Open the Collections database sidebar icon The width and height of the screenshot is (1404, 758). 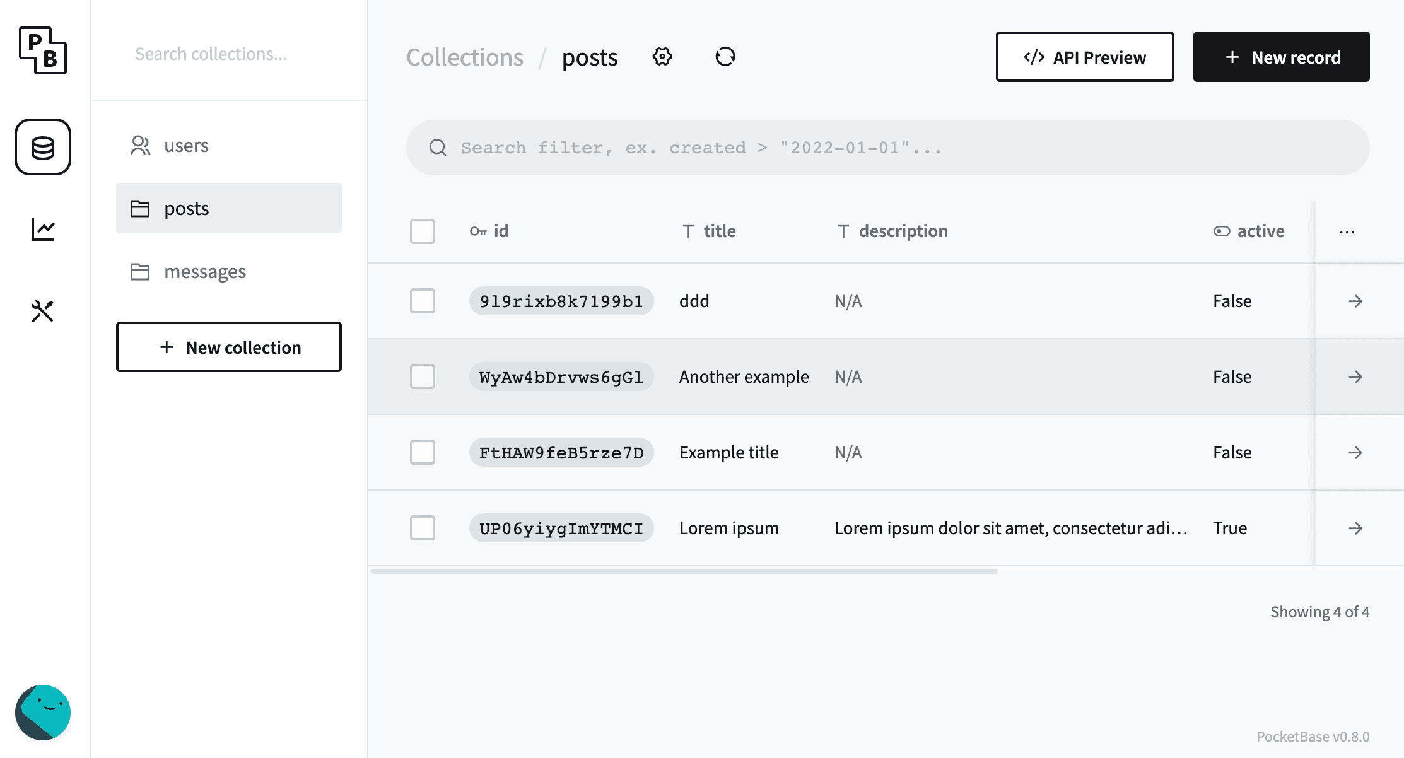[x=43, y=147]
